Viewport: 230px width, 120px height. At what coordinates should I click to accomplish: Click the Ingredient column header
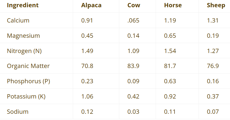(23, 5)
